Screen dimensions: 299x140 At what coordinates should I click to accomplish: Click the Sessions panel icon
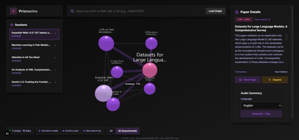point(12,25)
